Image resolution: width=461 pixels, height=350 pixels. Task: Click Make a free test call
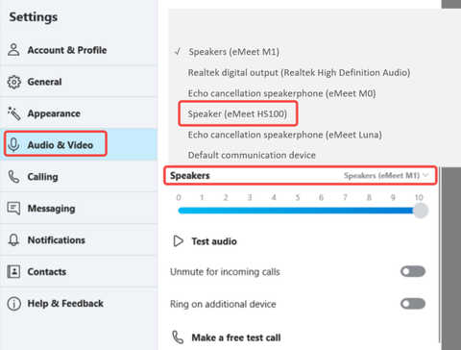(236, 337)
